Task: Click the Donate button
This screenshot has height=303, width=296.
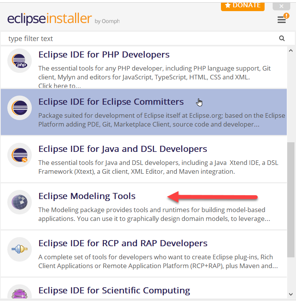Action: [x=242, y=6]
